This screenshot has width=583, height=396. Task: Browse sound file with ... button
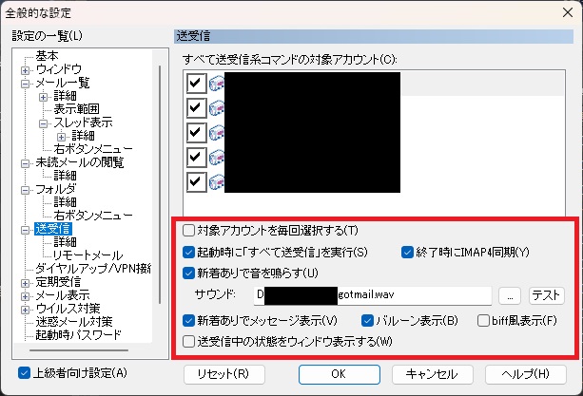tap(510, 295)
